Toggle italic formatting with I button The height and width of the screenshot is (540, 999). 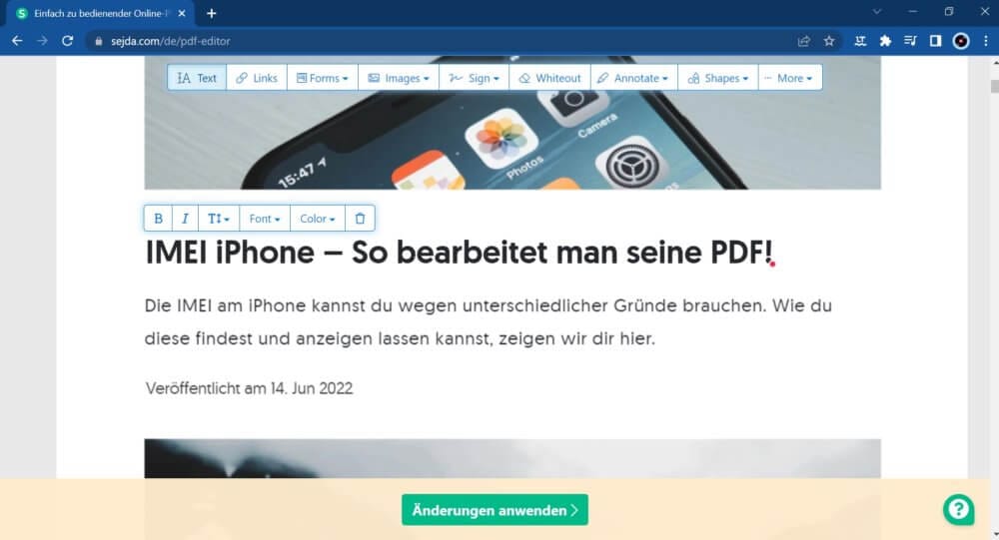coord(185,219)
